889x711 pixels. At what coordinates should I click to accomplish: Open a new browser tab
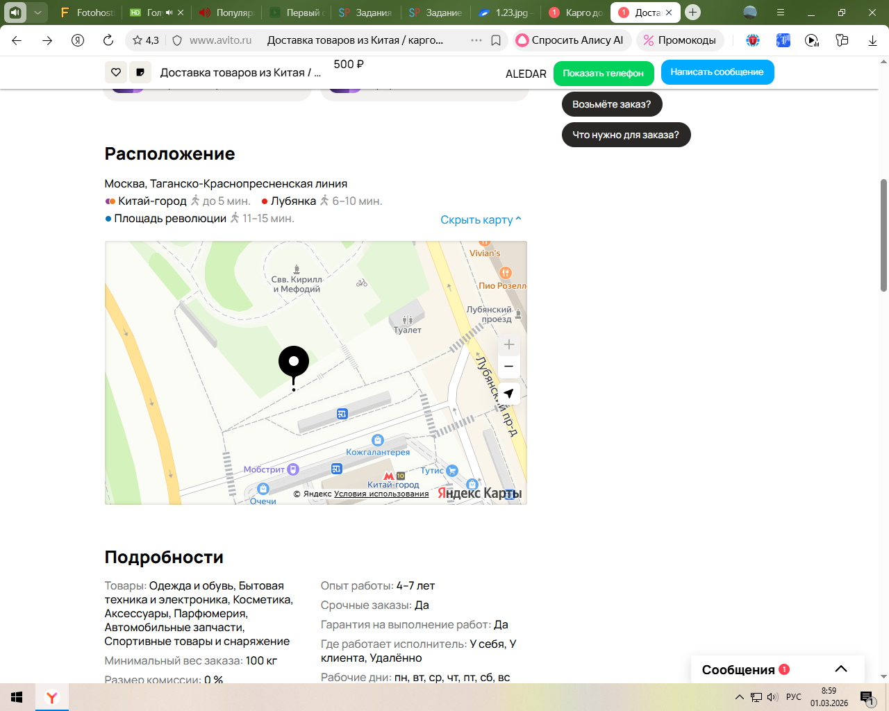pyautogui.click(x=692, y=12)
